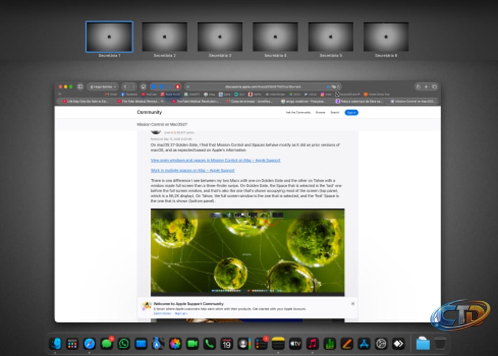This screenshot has height=356, width=498.
Task: Open Pages app in the Dock
Action: point(347,344)
